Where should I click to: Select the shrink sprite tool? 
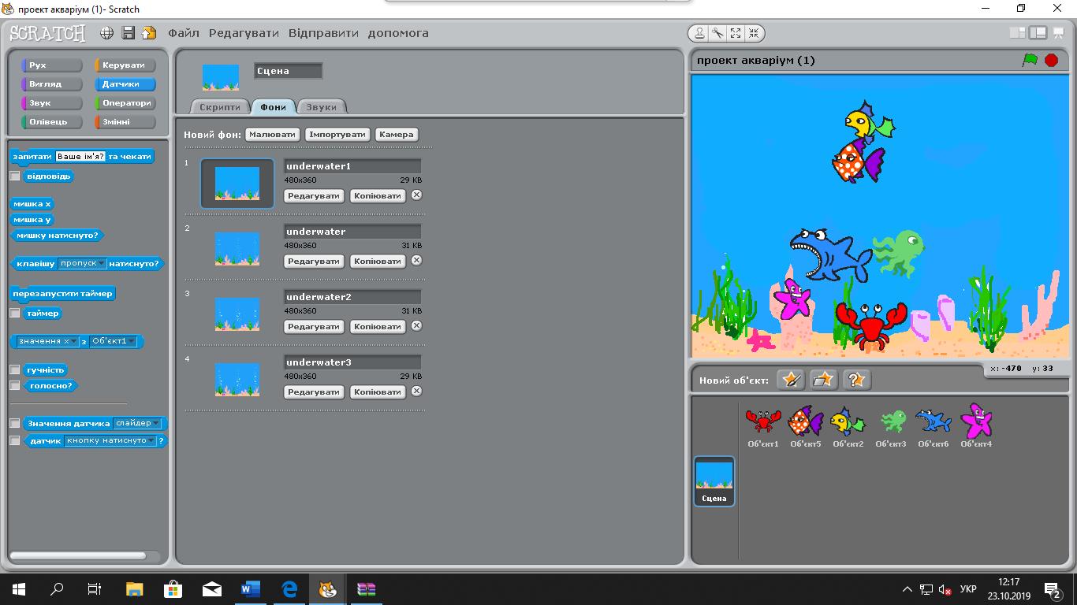click(754, 33)
